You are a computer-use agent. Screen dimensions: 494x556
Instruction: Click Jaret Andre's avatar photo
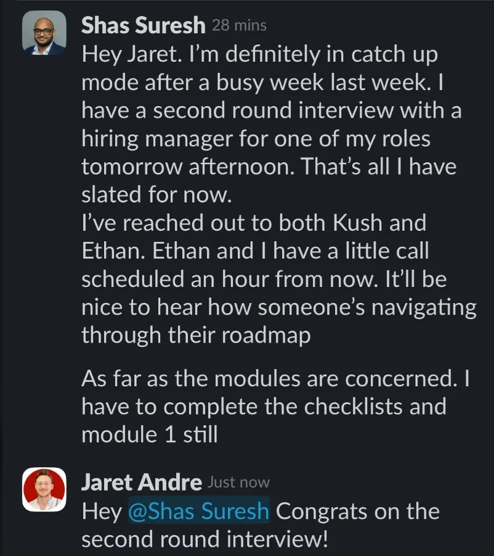tap(44, 489)
